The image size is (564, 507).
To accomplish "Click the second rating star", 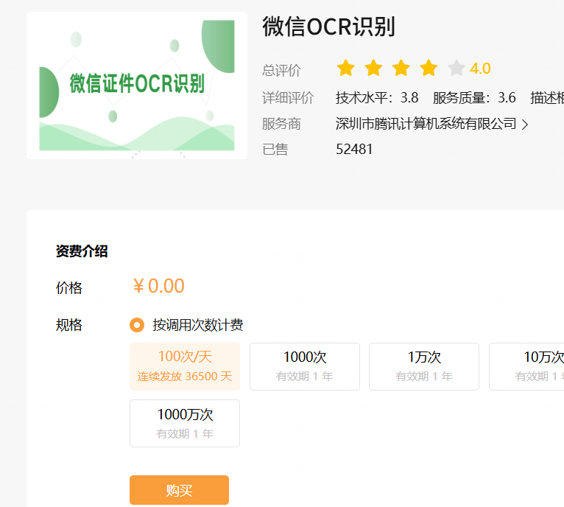I will [x=373, y=68].
